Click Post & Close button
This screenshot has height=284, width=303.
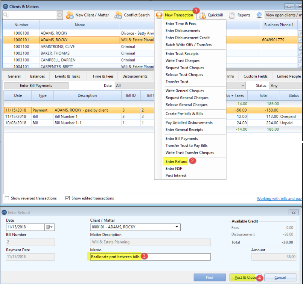[245, 278]
